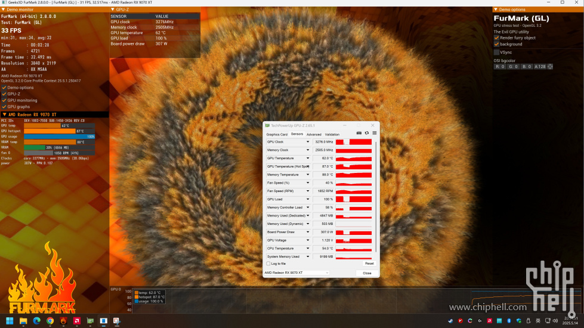The image size is (584, 328).
Task: Click the Close button in GPU-Z
Action: pyautogui.click(x=367, y=273)
